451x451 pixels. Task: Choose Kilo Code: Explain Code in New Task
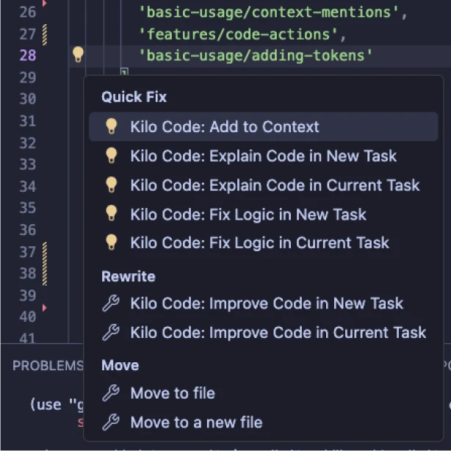[263, 156]
